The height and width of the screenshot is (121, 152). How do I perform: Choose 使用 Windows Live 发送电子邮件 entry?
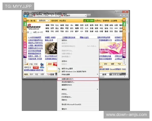[78, 72]
